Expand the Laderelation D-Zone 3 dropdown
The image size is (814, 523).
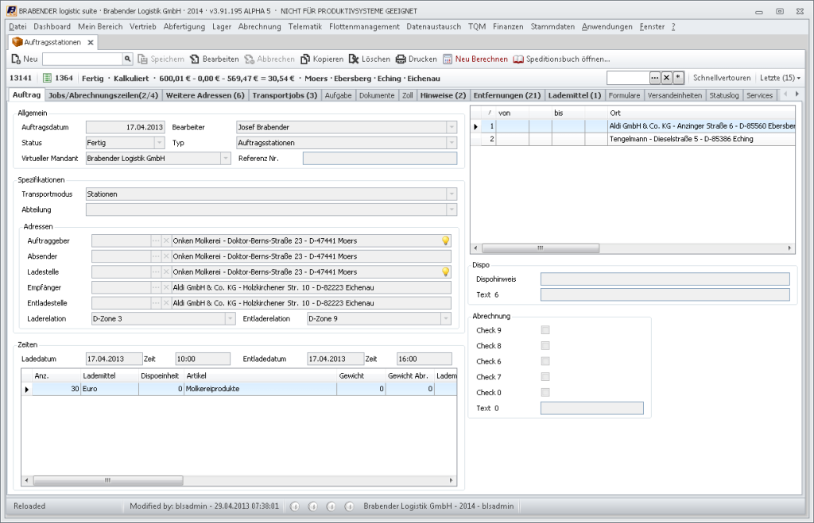pos(230,318)
